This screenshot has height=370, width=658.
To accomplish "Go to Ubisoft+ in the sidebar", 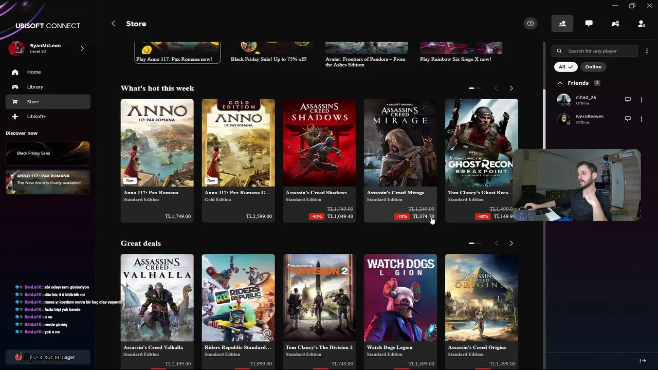I will (48, 117).
